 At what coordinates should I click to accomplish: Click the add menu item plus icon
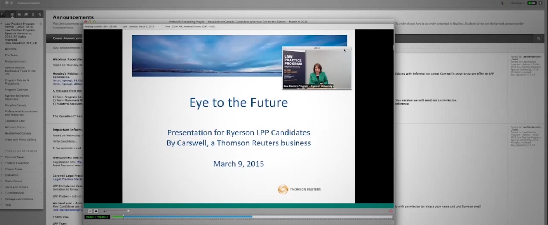(x=2, y=14)
